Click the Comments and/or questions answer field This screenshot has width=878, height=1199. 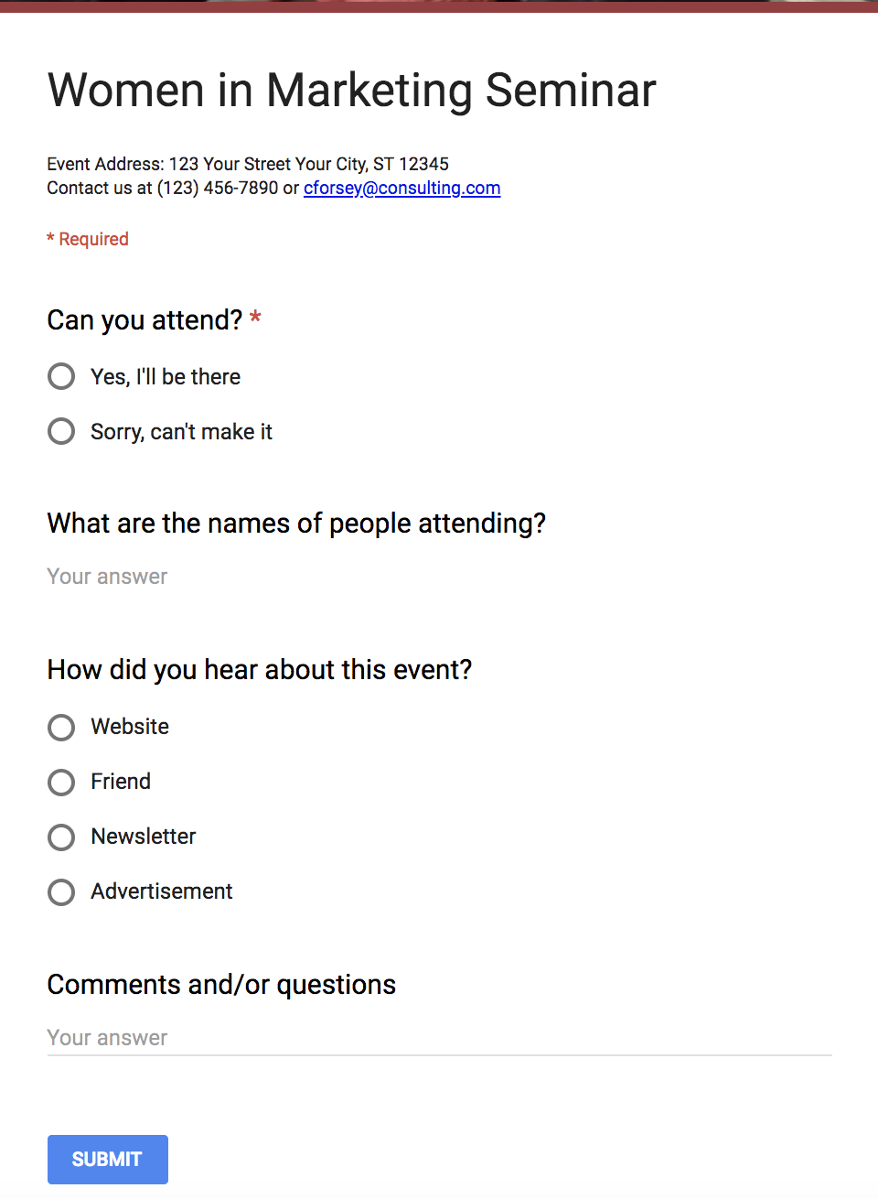[439, 1038]
